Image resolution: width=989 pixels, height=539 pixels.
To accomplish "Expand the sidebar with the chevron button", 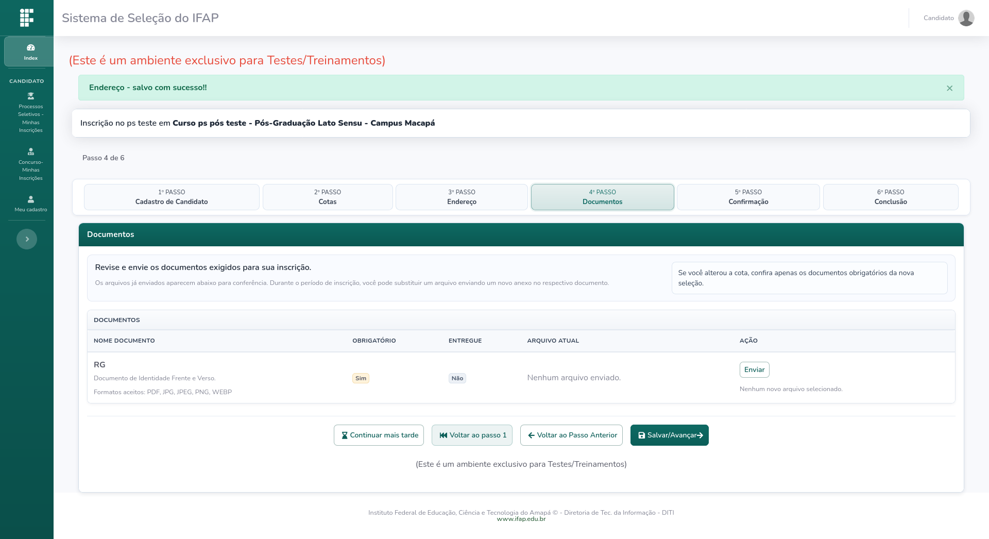I will tap(27, 239).
